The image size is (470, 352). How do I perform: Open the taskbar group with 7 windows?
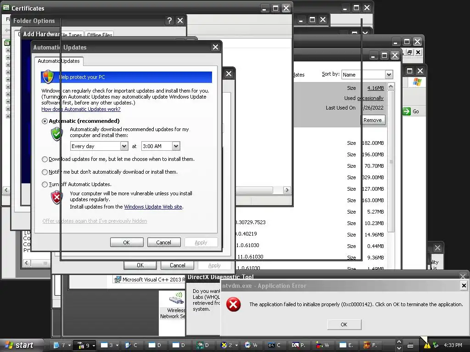click(x=62, y=345)
